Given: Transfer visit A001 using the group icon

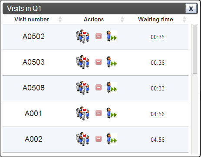Looking at the screenshot, I should (82, 114).
